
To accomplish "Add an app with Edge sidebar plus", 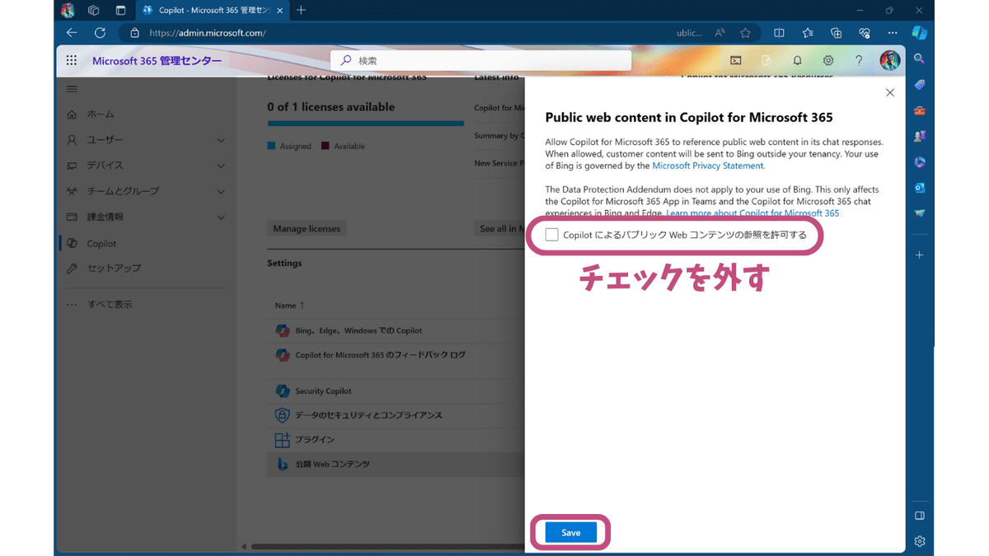I will [920, 255].
